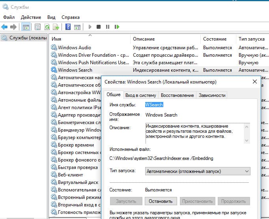This screenshot has width=269, height=219.
Task: Sort by the Имя column header
Action: tap(90, 39)
